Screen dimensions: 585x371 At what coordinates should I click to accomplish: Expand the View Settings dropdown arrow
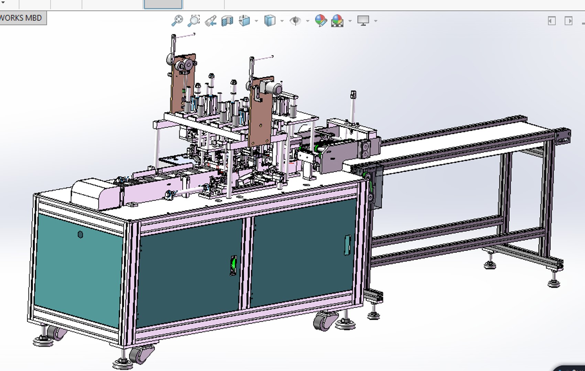click(x=376, y=21)
